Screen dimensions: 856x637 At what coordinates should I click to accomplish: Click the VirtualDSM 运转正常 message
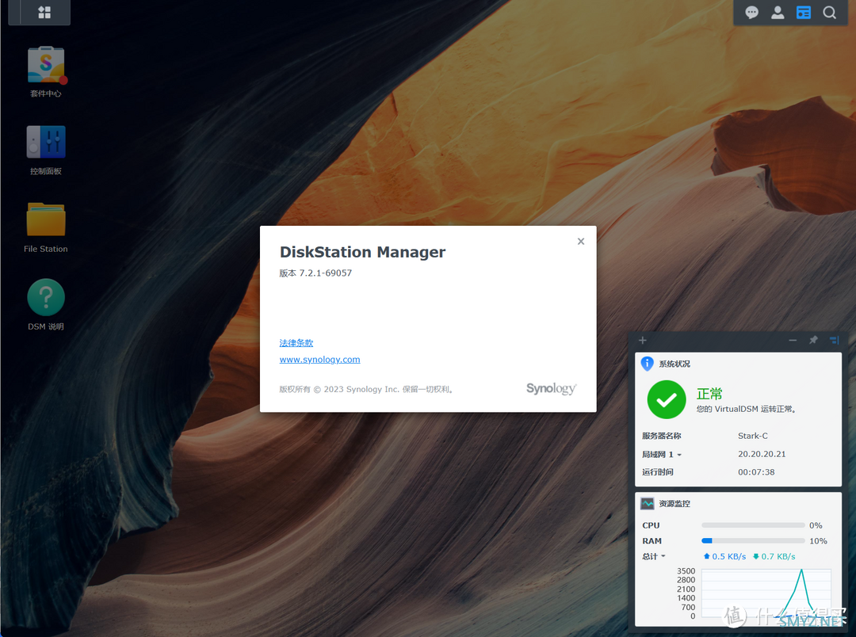pos(747,409)
